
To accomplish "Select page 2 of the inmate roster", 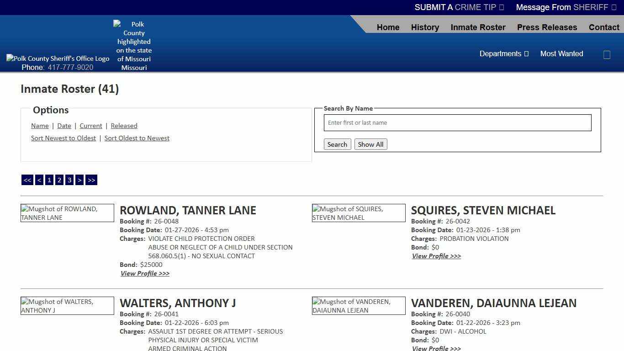I will coord(59,180).
